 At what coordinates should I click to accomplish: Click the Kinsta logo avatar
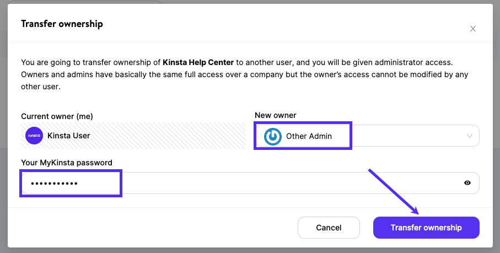click(x=34, y=135)
